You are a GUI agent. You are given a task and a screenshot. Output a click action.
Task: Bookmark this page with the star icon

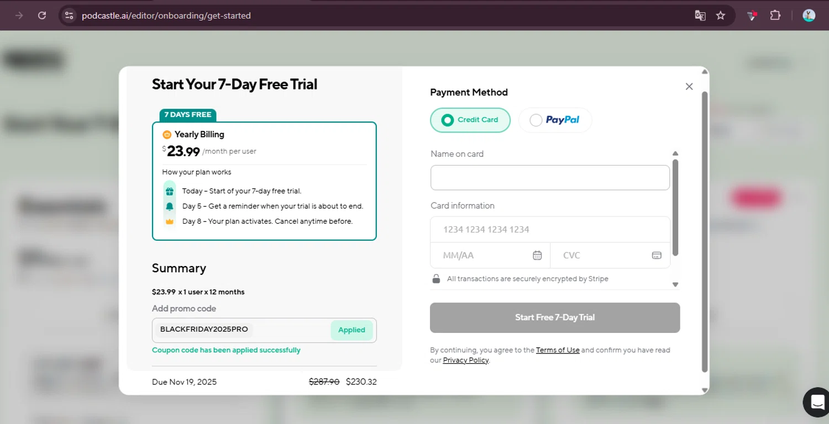721,15
